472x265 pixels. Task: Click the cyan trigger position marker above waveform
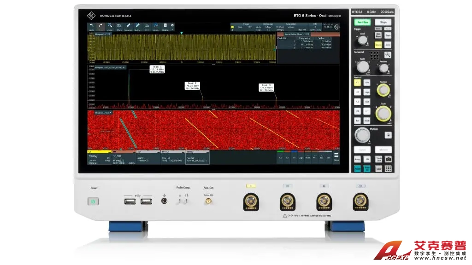tap(182, 33)
